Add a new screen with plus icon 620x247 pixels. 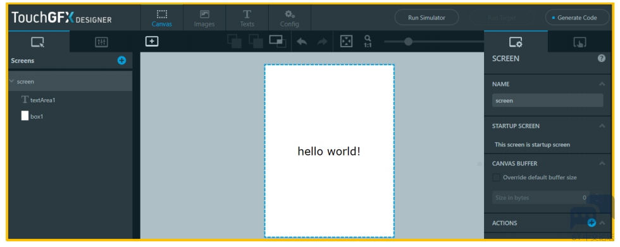121,61
